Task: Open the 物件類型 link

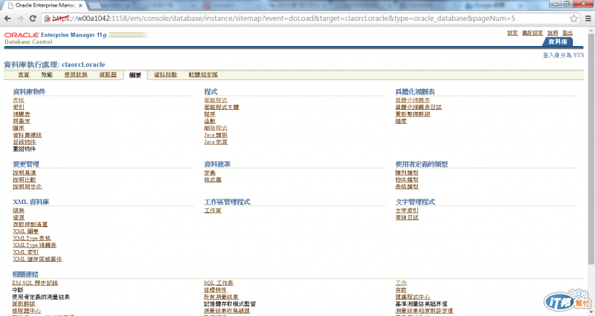Action: pyautogui.click(x=407, y=180)
